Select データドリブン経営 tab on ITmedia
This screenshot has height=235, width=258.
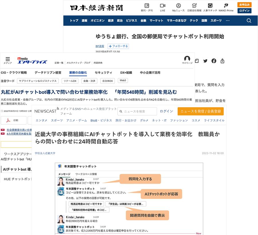tap(48, 73)
